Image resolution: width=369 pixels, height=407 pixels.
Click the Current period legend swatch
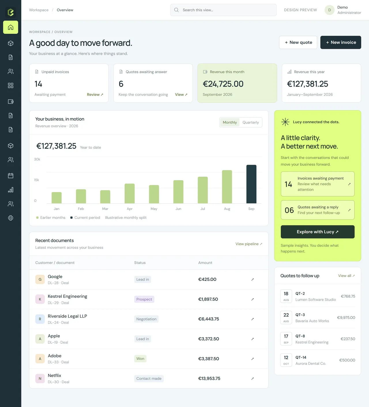[x=71, y=218]
